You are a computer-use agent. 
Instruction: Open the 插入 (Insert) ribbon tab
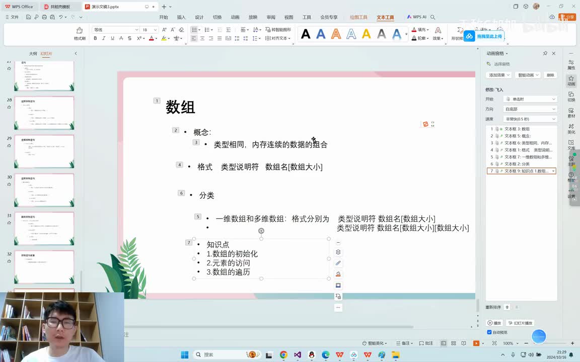(x=181, y=18)
